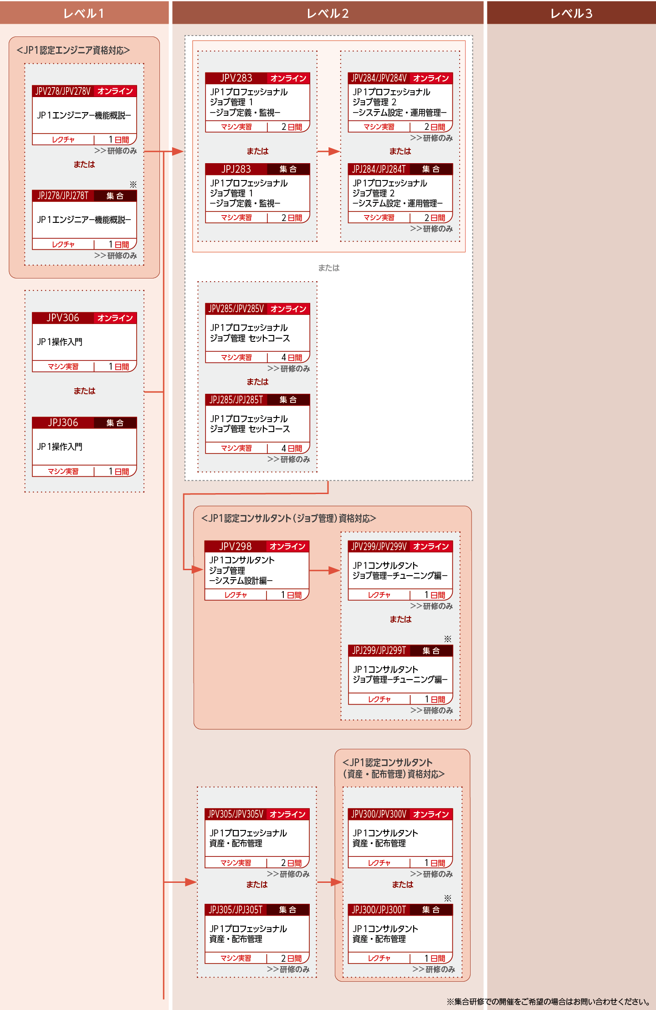656x1010 pixels.
Task: Click the オンライン badge on JPV298
Action: (288, 546)
